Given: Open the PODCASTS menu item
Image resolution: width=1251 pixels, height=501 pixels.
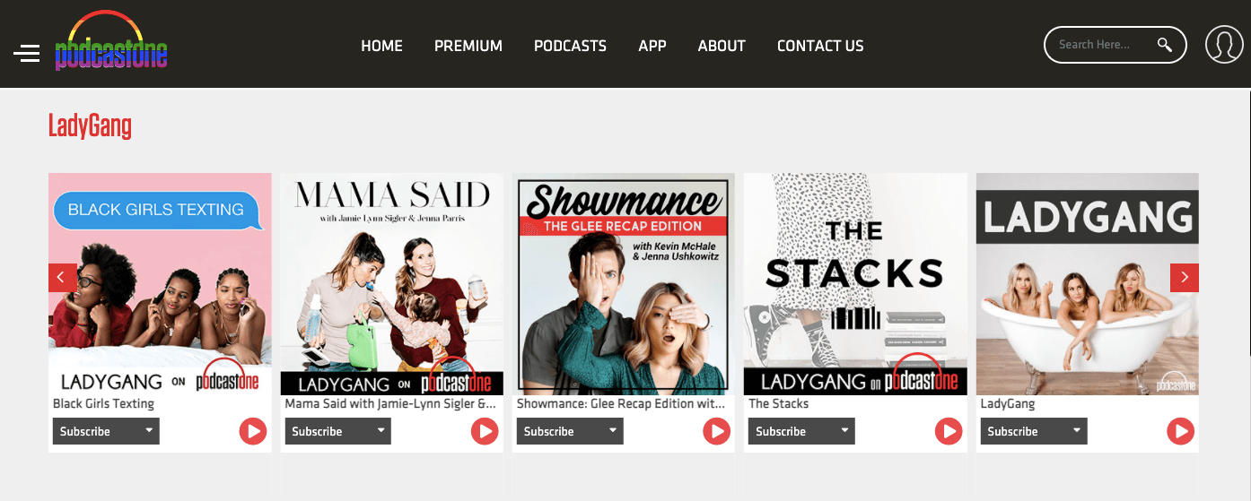Looking at the screenshot, I should (x=570, y=46).
